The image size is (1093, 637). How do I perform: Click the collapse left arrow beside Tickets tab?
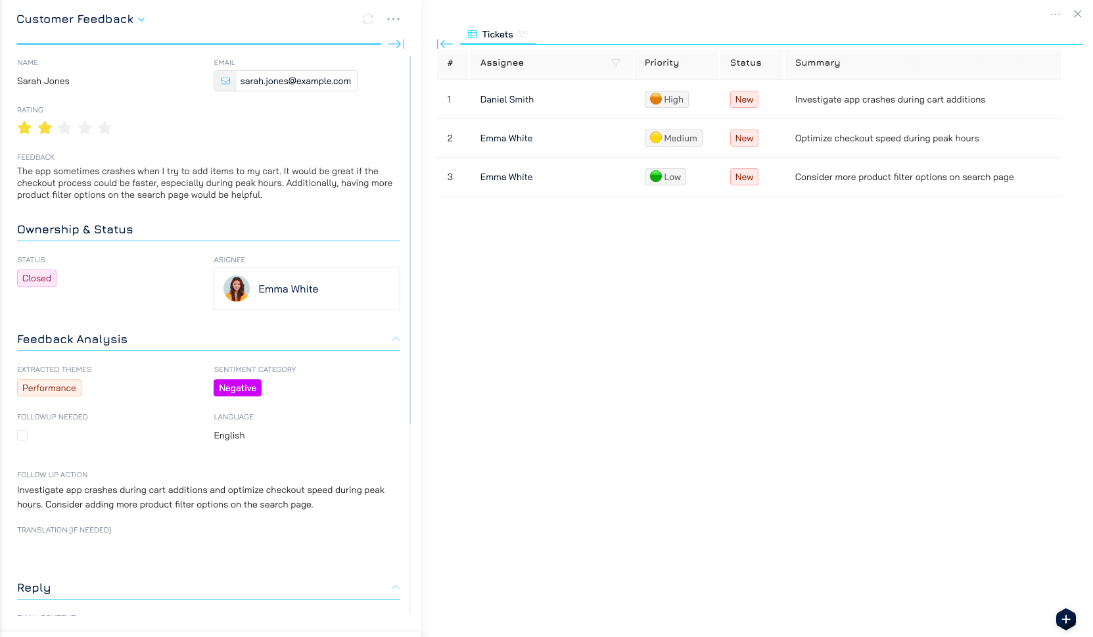click(x=446, y=44)
